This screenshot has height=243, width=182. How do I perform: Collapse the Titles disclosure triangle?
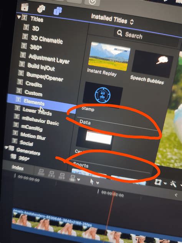point(19,17)
